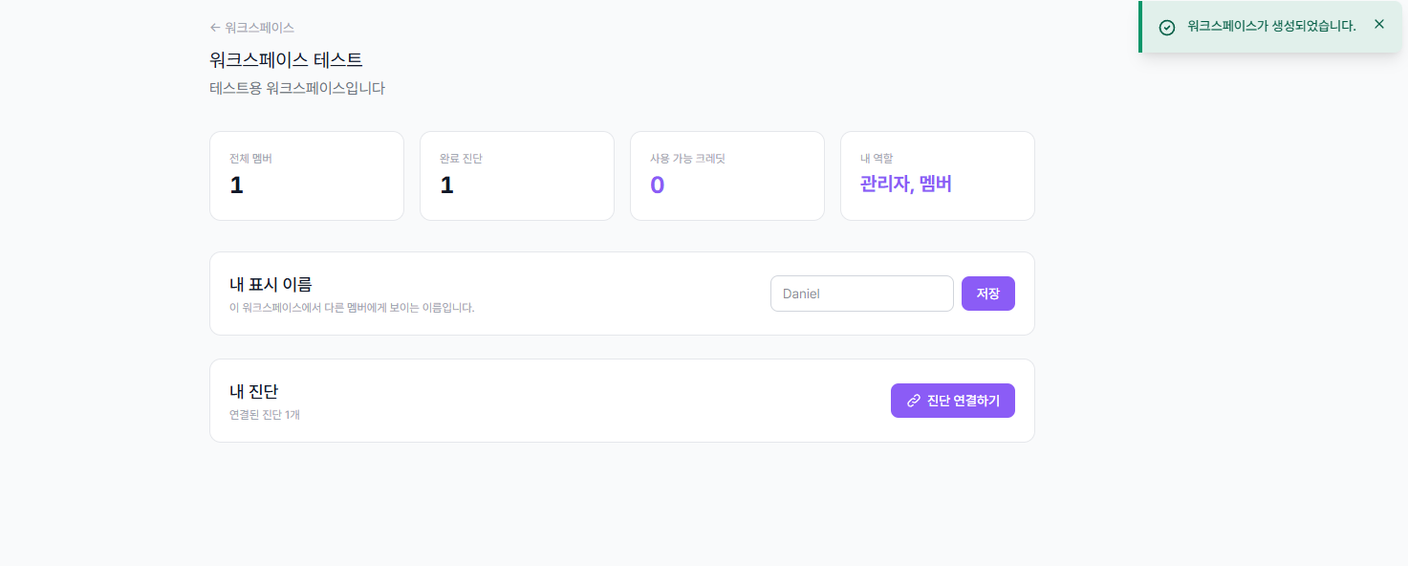This screenshot has width=1408, height=566.
Task: Click the 내 진단 section heading
Action: click(x=253, y=390)
